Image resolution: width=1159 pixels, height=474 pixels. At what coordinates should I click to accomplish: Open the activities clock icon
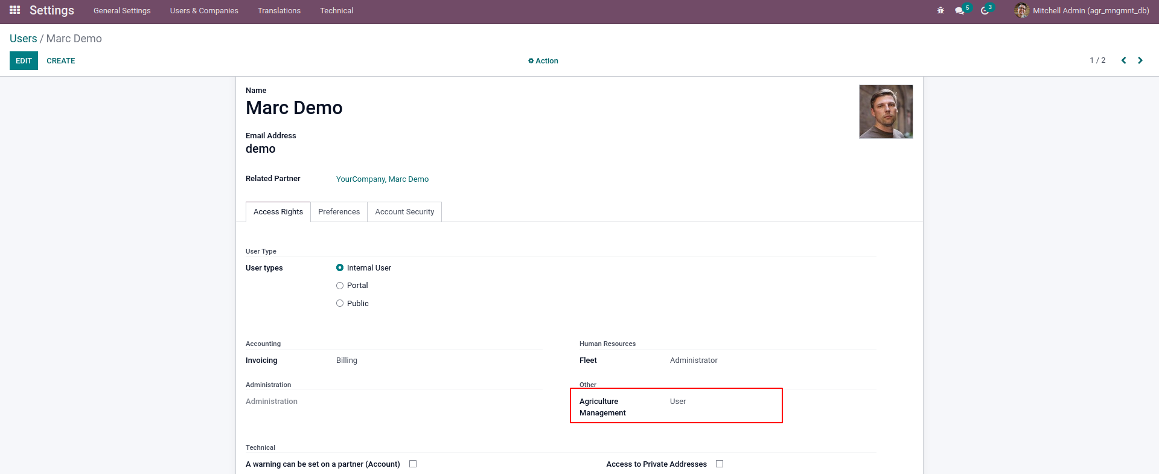[x=985, y=11]
